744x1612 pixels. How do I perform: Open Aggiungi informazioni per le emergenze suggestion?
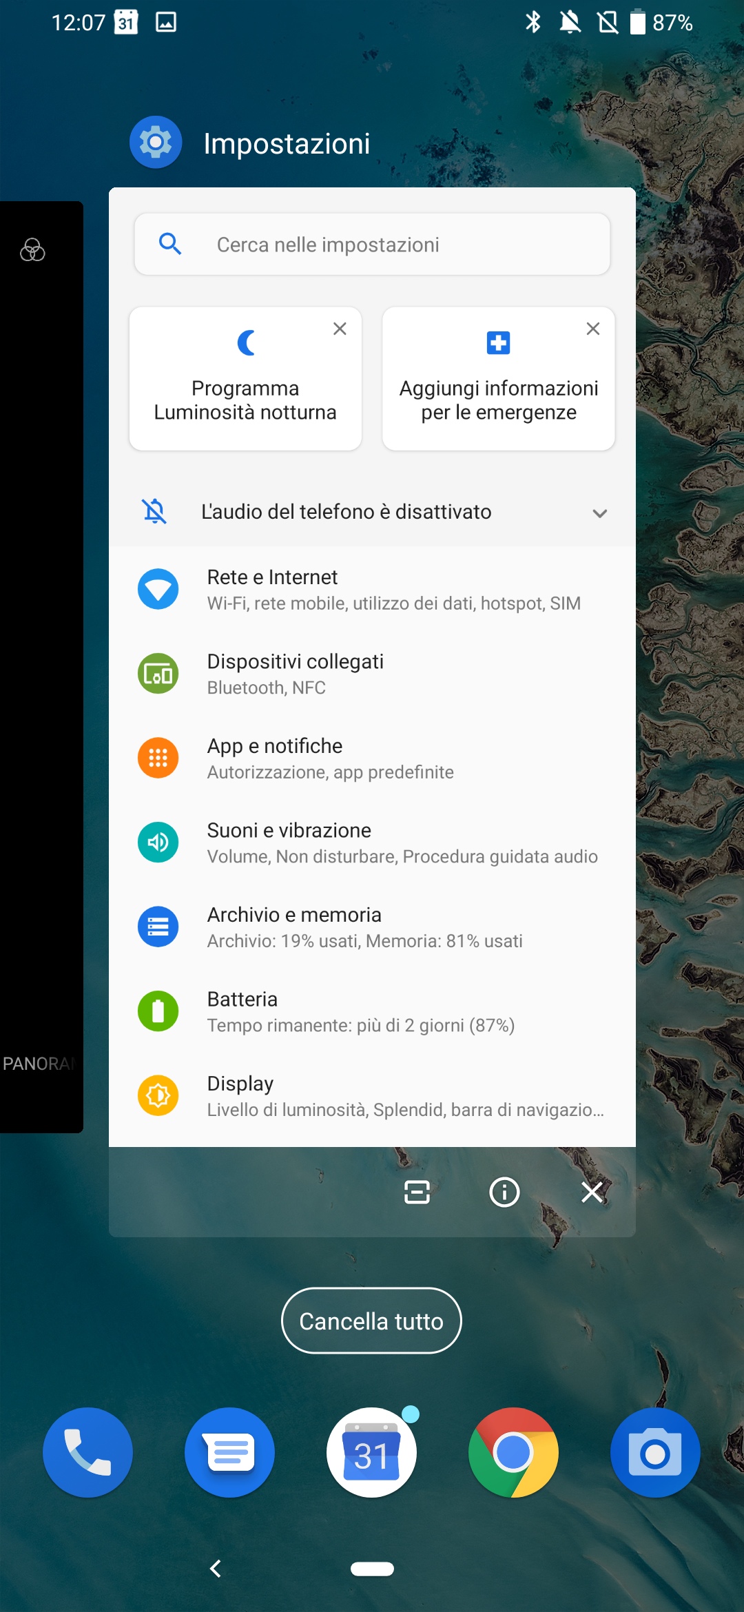click(x=499, y=379)
